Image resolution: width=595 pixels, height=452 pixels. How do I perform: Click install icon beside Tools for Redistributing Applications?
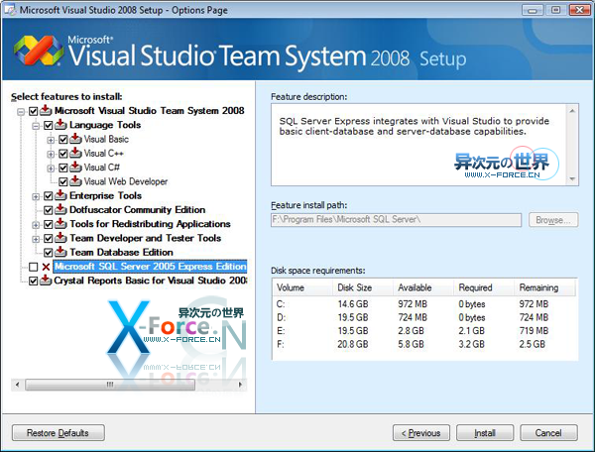60,224
